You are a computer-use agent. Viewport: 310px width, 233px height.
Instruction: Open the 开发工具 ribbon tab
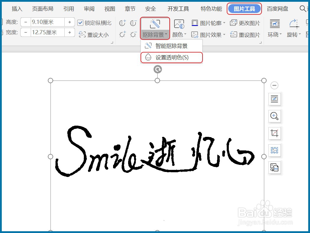tap(178, 9)
